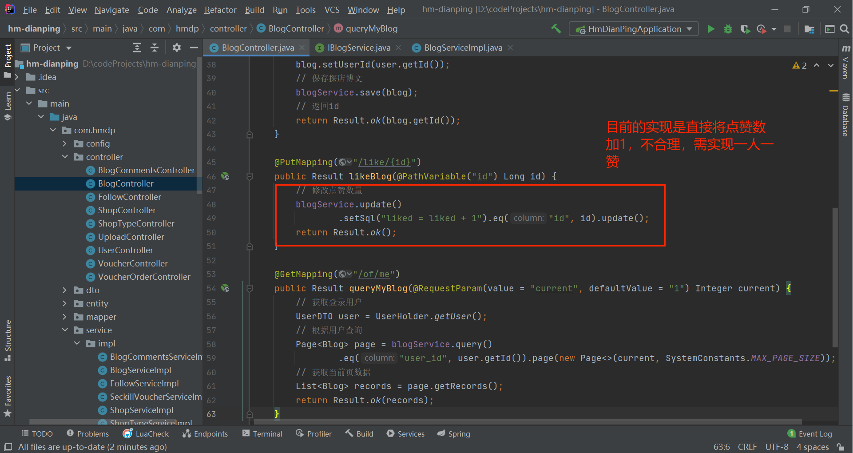Toggle the Problems tool window
This screenshot has height=453, width=853.
click(87, 434)
